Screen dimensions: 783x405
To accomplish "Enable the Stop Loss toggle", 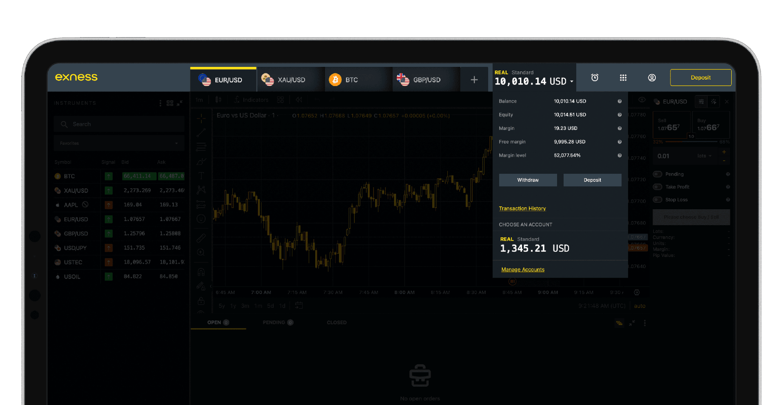I will (657, 200).
